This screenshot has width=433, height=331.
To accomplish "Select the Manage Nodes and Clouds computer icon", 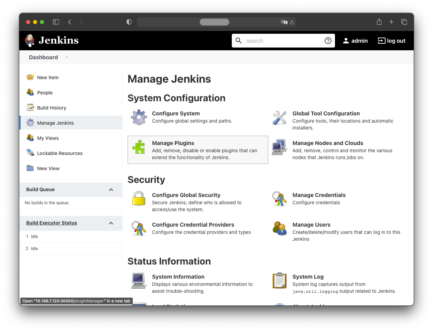I will pos(279,147).
